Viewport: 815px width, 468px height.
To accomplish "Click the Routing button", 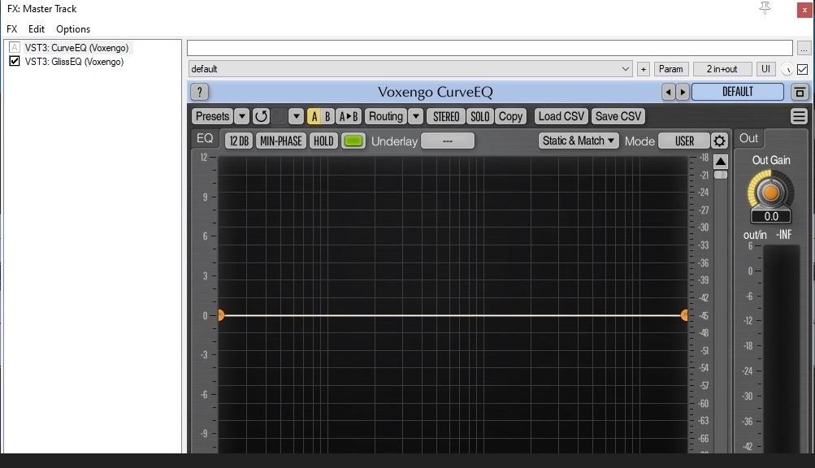I will [386, 116].
